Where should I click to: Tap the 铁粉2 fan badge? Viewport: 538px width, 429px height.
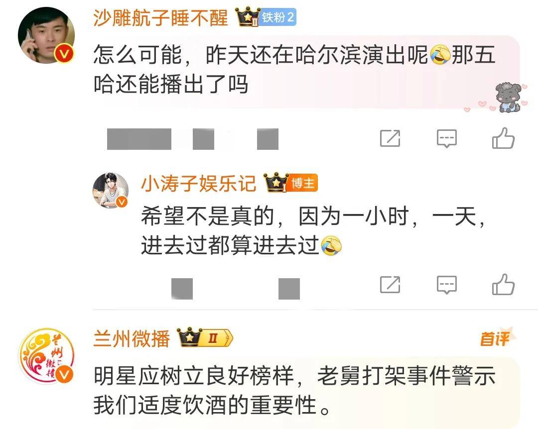[277, 17]
